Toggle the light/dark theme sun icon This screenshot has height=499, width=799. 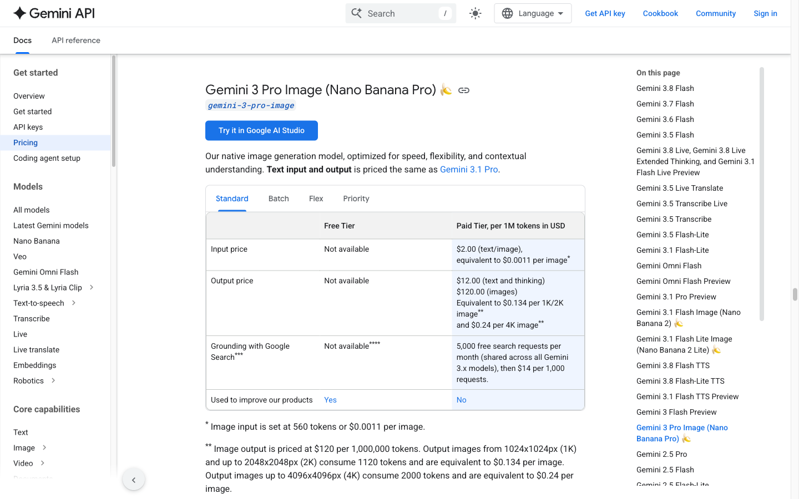pyautogui.click(x=475, y=13)
